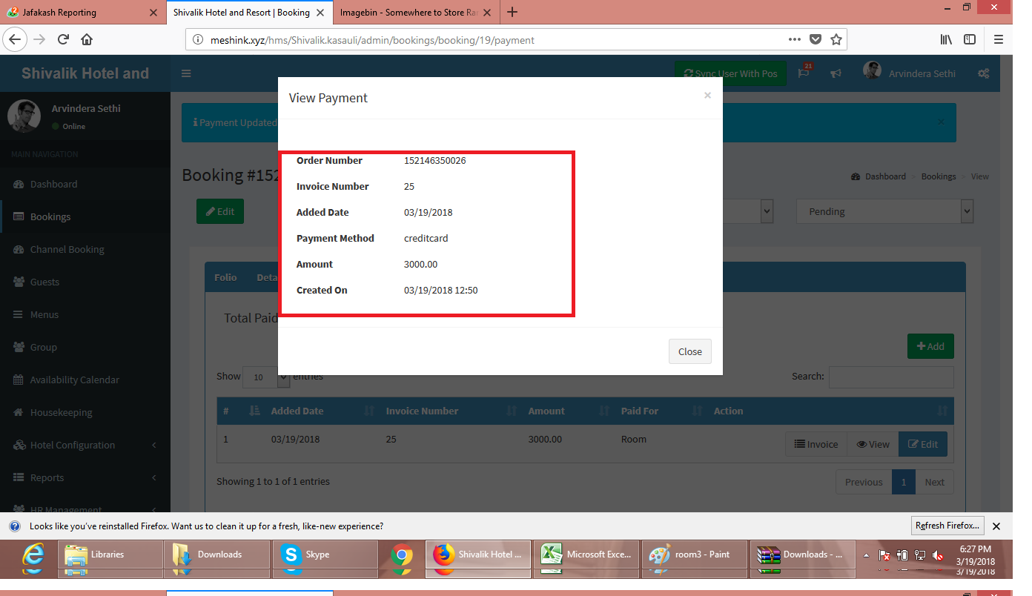Screen dimensions: 1032x596
Task: Open Bookings in the sidebar
Action: (85, 216)
